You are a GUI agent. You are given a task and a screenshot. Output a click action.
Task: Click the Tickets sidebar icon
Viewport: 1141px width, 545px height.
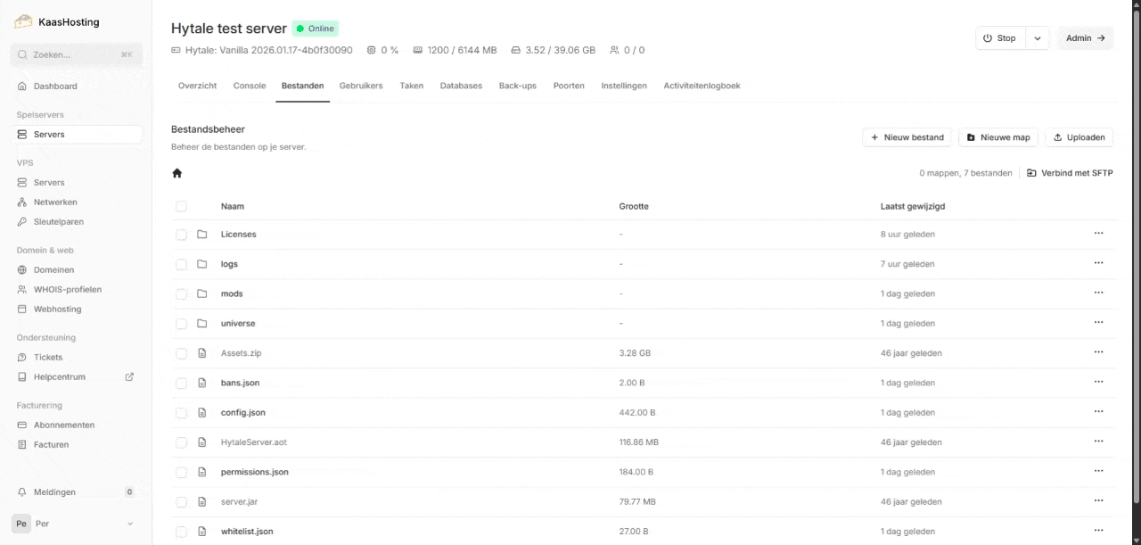coord(22,358)
